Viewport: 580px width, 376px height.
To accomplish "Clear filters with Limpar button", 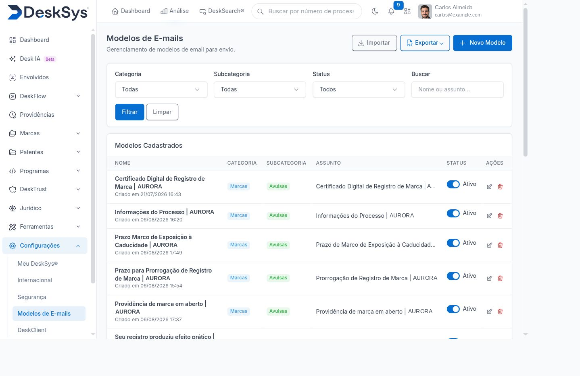I will coord(162,112).
